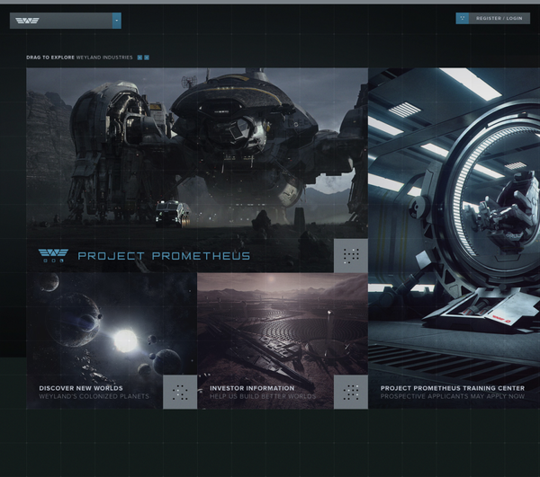Click the second blue arrow icon after Weyland Industries
540x477 pixels.
(x=147, y=57)
